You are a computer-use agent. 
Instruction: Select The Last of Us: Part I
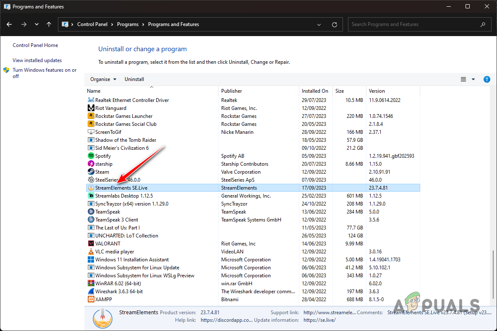253,227
